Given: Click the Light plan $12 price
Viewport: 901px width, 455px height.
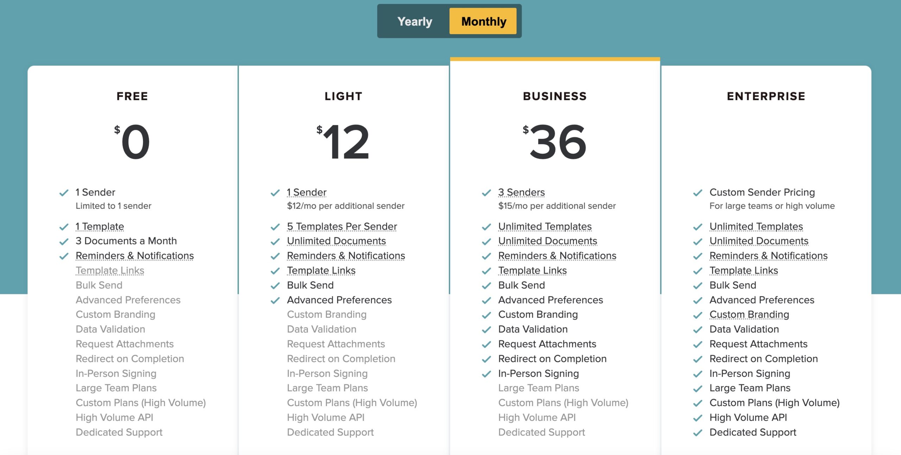Looking at the screenshot, I should pyautogui.click(x=344, y=142).
